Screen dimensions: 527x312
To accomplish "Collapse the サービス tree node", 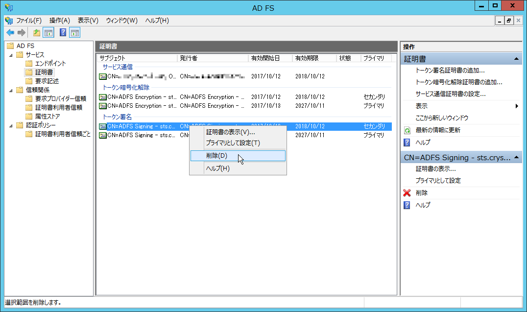I will [x=11, y=55].
